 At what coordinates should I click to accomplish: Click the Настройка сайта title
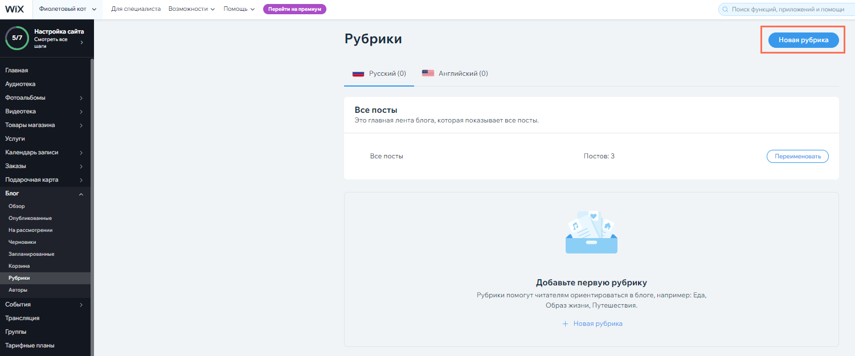point(59,31)
